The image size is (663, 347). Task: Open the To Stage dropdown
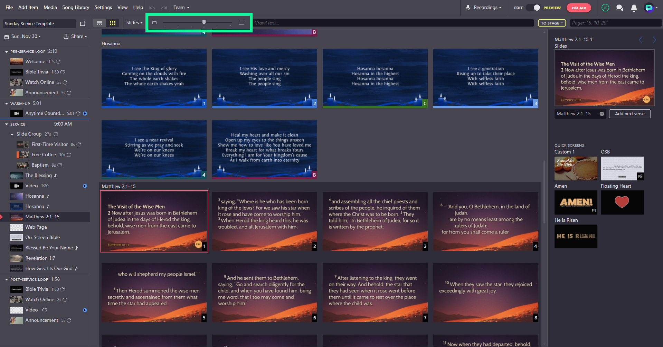552,23
